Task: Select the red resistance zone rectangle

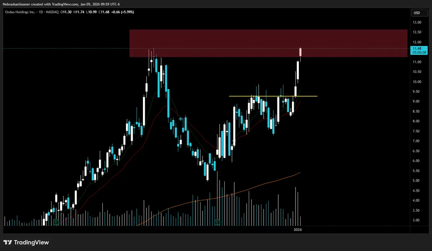Action: coord(268,43)
